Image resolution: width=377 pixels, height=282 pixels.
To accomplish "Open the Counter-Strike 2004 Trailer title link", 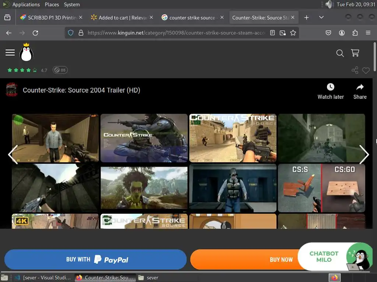I will (x=81, y=90).
